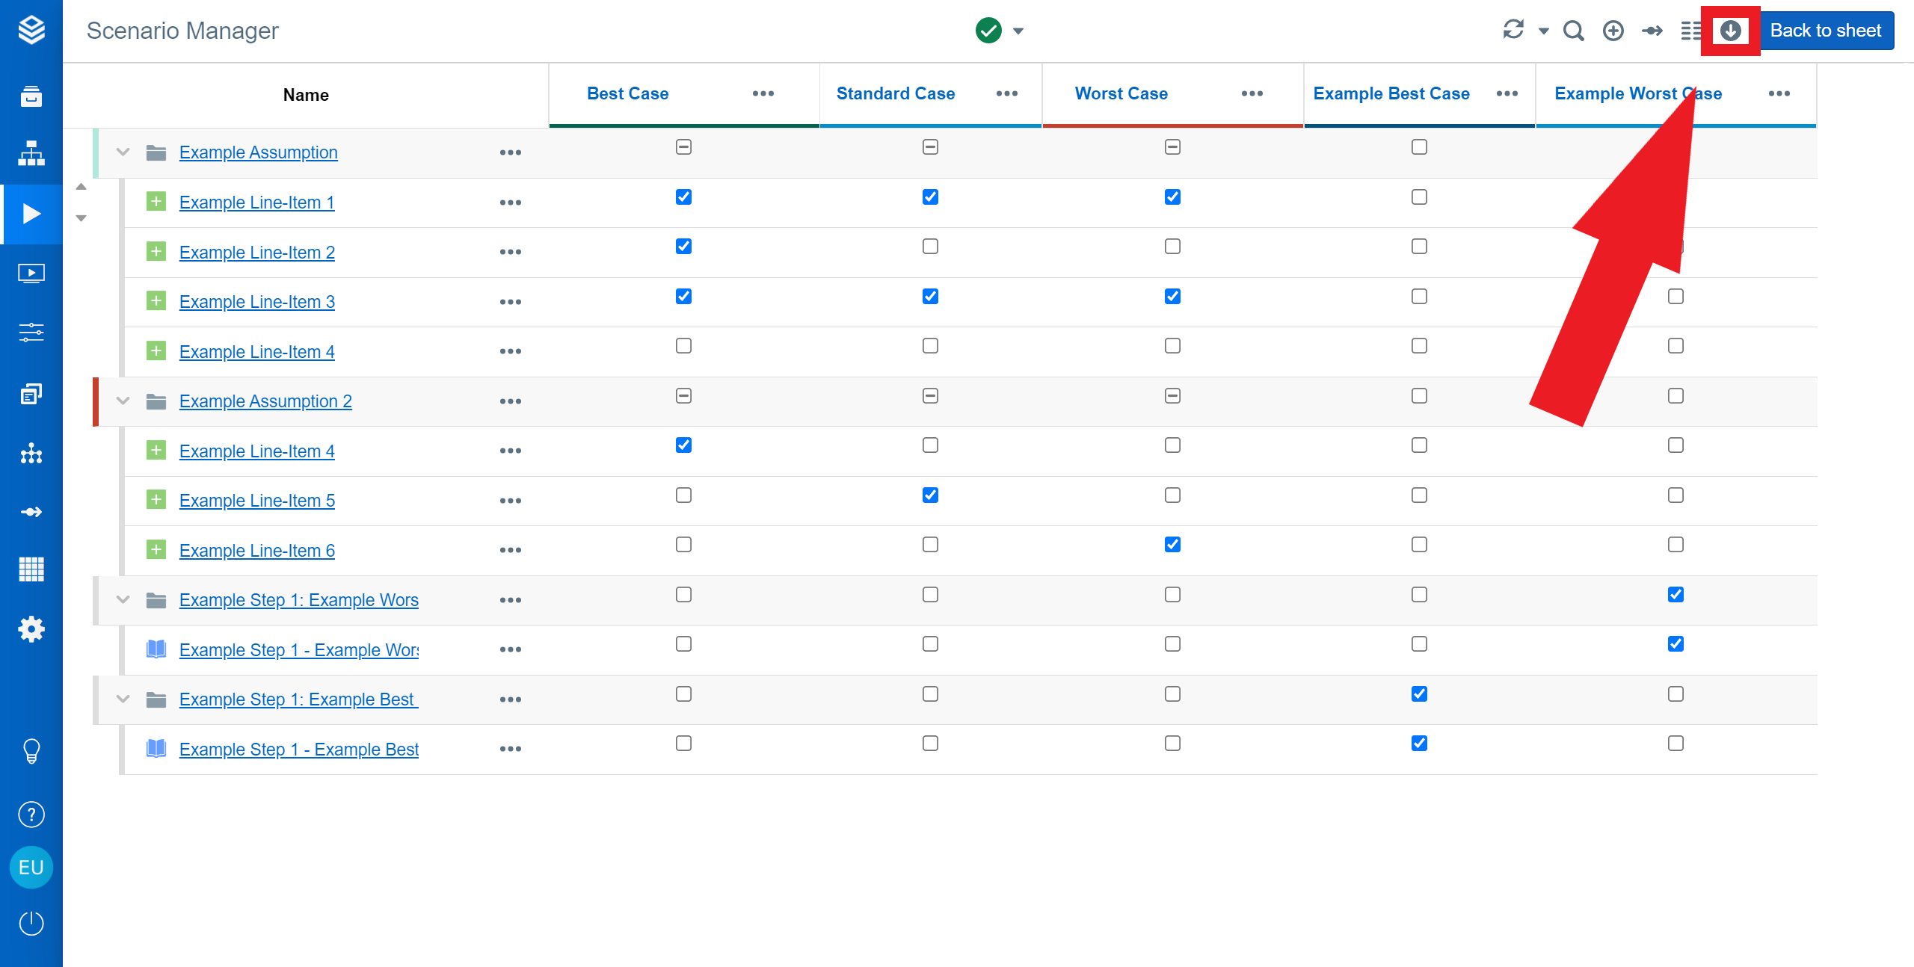Uncheck Example Line-Item 1 under Best Case
The image size is (1914, 967).
tap(683, 197)
